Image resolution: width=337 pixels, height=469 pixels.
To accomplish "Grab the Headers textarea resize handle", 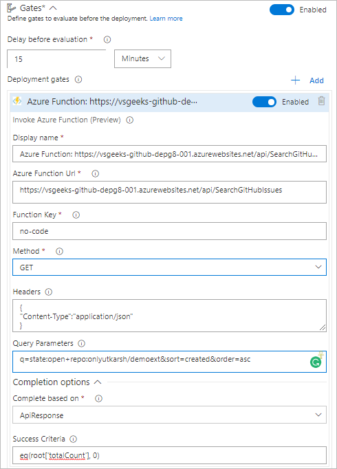I will [x=323, y=327].
